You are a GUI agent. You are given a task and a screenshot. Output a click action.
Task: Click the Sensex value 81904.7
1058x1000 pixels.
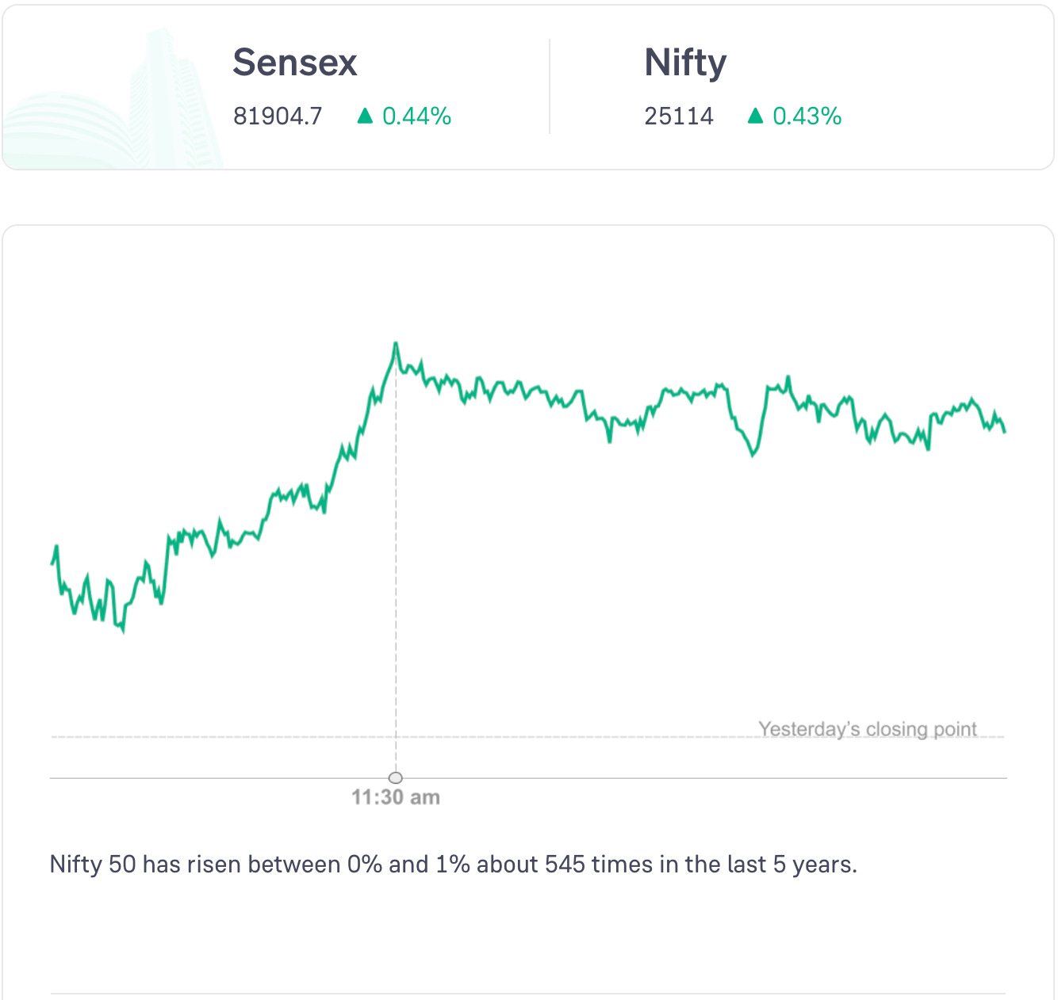pyautogui.click(x=278, y=116)
